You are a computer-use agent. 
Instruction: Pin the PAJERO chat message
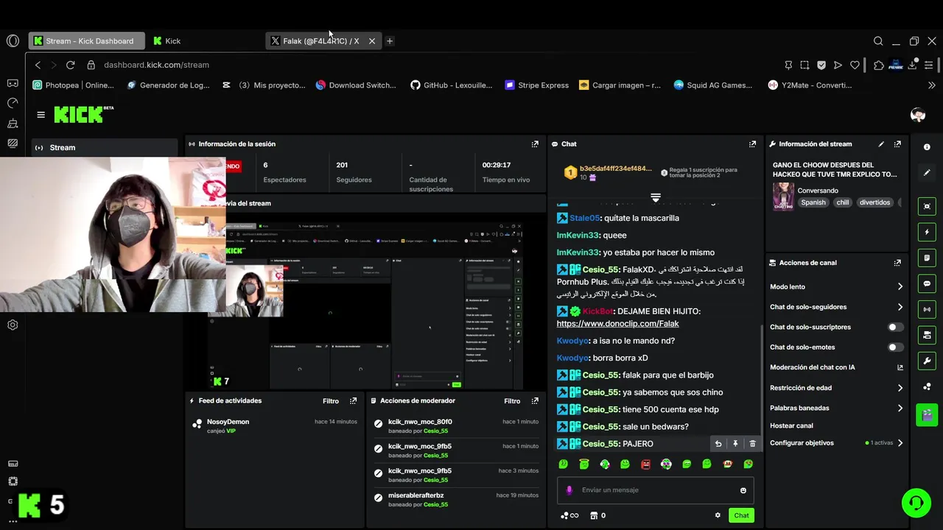(735, 444)
